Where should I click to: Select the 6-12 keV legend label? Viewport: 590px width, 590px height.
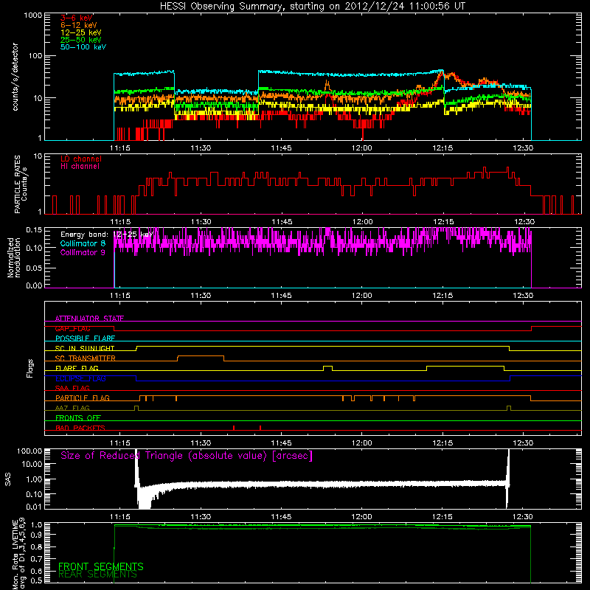click(78, 25)
